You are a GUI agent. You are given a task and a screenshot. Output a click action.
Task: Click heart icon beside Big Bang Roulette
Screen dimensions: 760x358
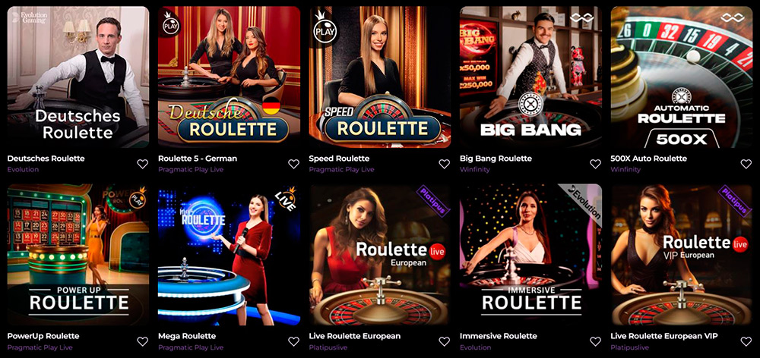(595, 164)
